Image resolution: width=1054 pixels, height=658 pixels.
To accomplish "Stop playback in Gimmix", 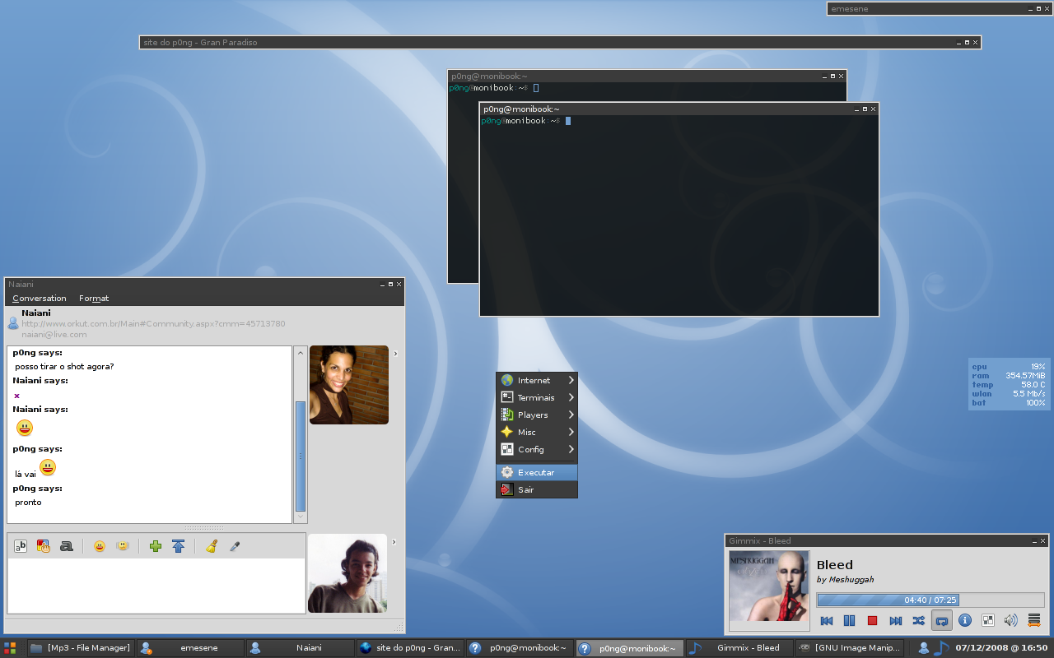I will point(873,621).
